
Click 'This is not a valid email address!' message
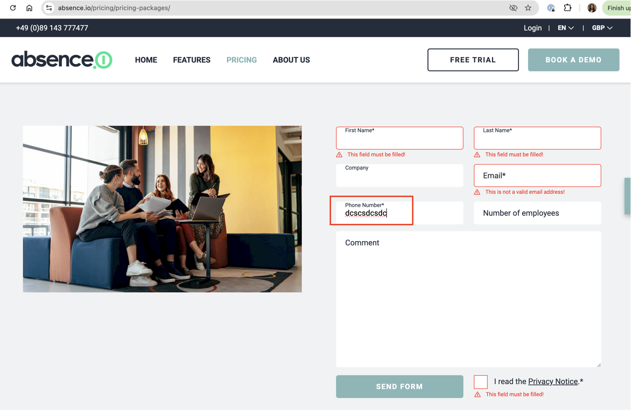click(x=525, y=192)
